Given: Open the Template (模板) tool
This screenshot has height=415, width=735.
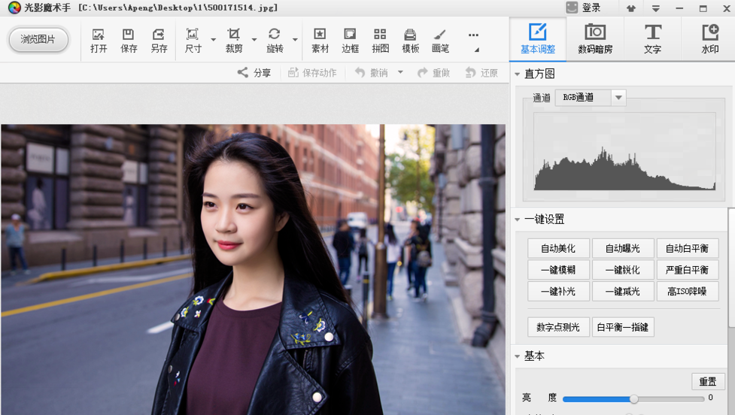Looking at the screenshot, I should coord(410,40).
